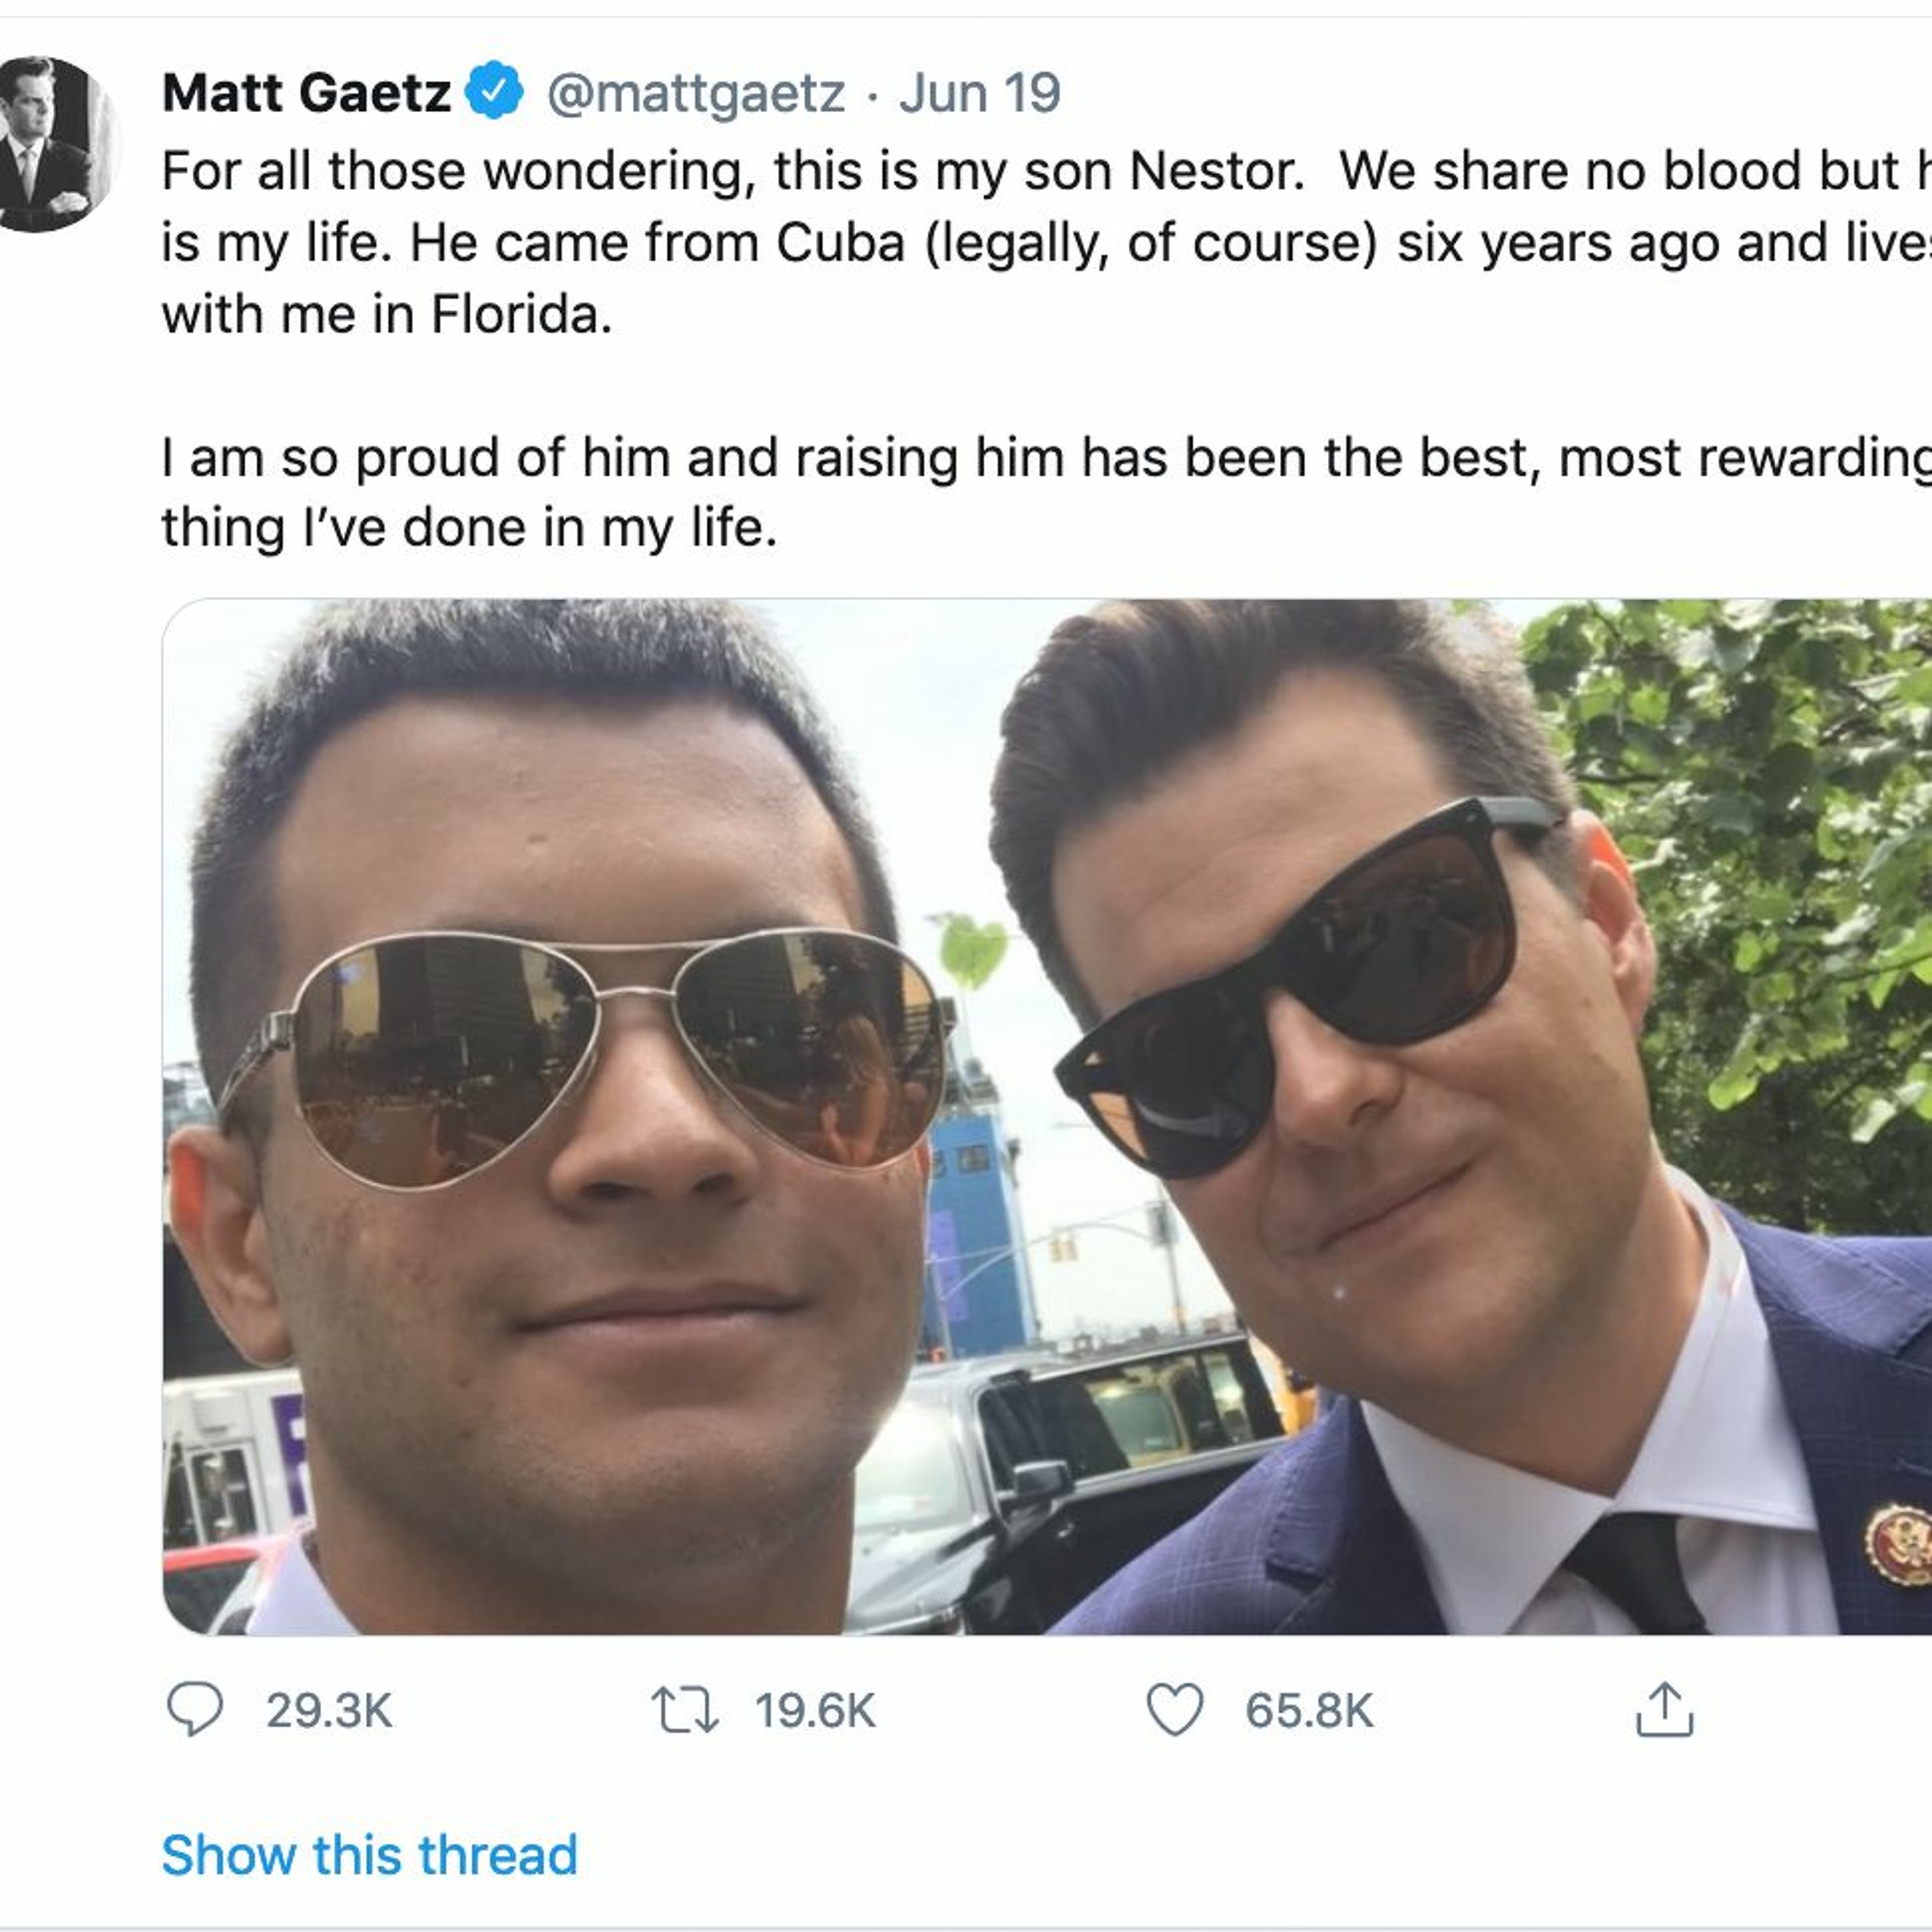Click the word Nestor in the tweet
Viewport: 1932px width, 1932px height.
tap(1215, 171)
